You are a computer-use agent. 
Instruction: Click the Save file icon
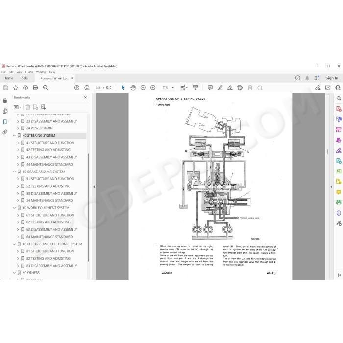pos(6,88)
